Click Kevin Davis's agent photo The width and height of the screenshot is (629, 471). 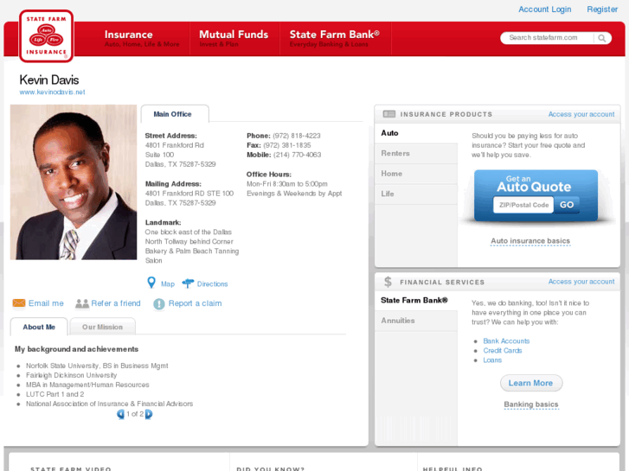click(x=74, y=182)
